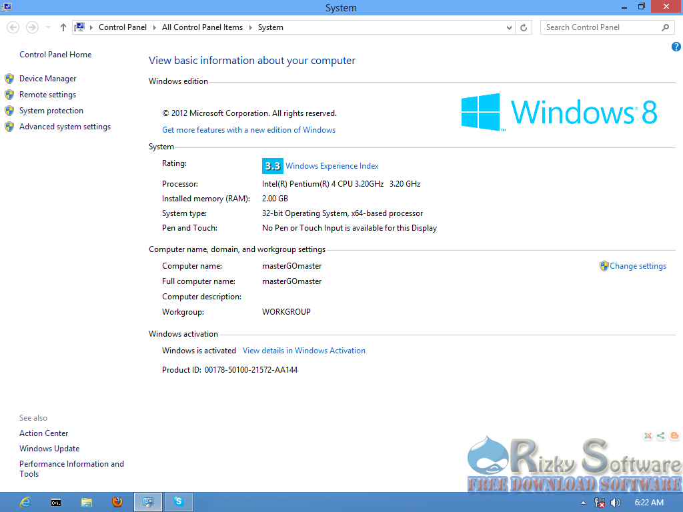
Task: Click Change settings link
Action: coord(638,266)
